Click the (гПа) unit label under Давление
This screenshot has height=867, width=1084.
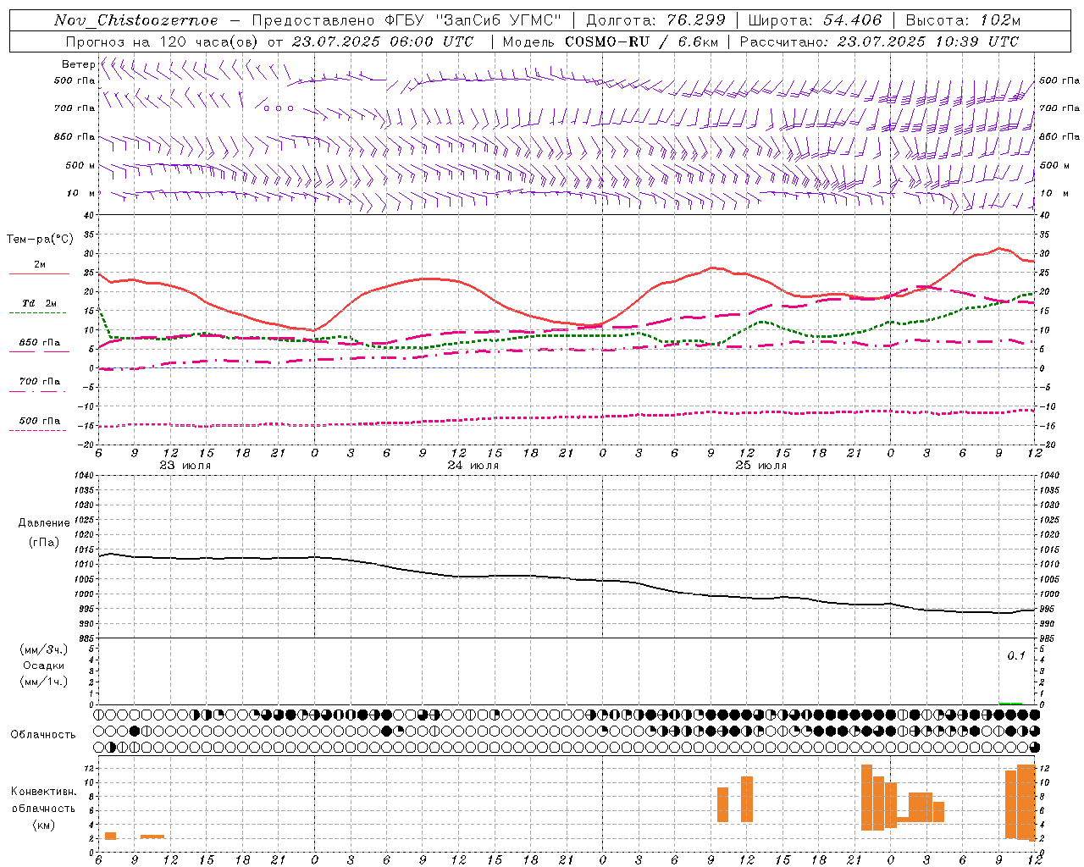(44, 542)
